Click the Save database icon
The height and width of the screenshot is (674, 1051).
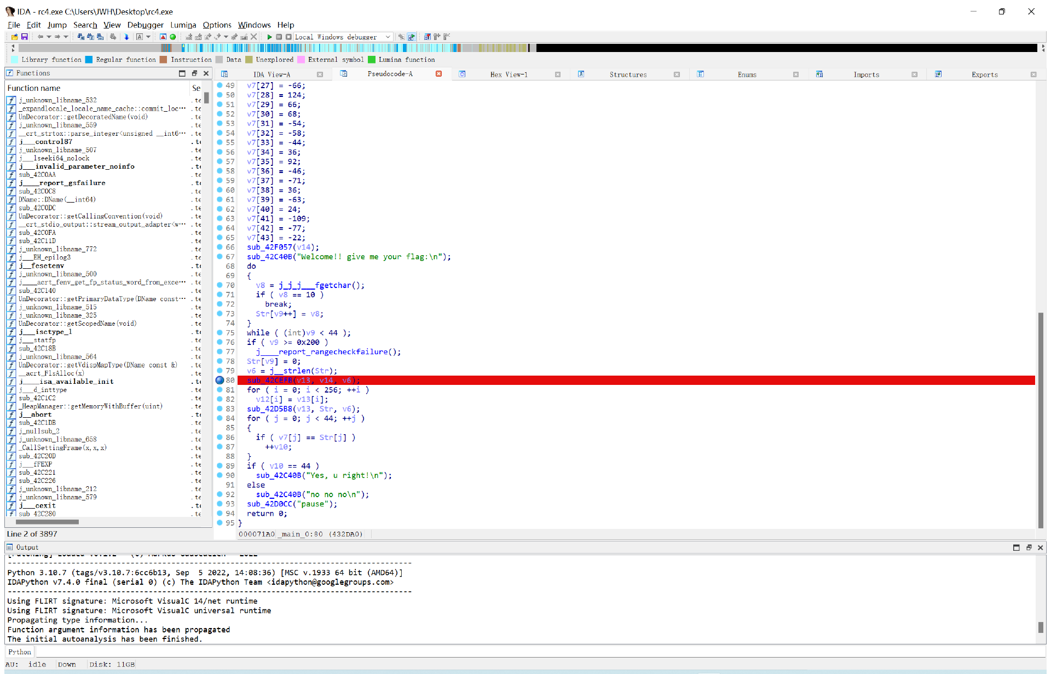pos(25,37)
